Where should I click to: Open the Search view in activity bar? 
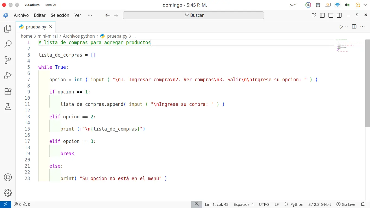pyautogui.click(x=8, y=44)
